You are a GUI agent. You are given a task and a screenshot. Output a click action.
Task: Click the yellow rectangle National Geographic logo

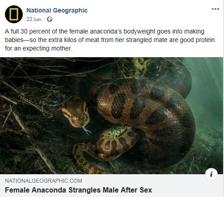(x=14, y=14)
